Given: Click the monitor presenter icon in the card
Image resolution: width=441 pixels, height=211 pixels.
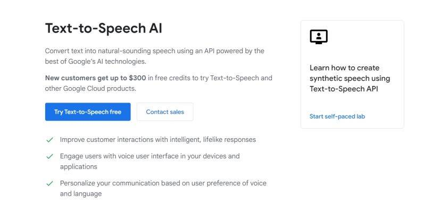Looking at the screenshot, I should pos(319,37).
